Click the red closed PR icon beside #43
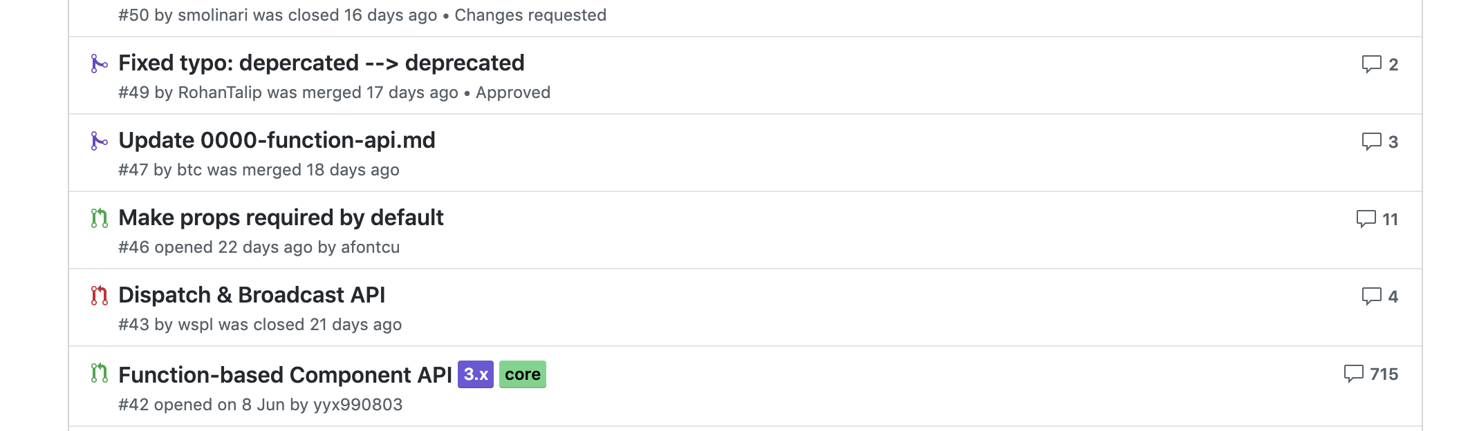This screenshot has height=431, width=1459. pyautogui.click(x=99, y=296)
